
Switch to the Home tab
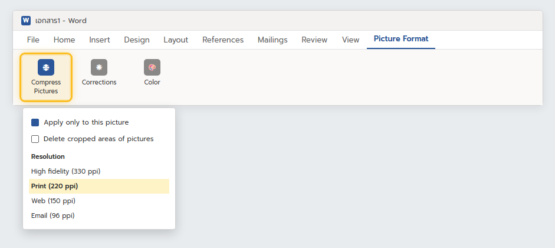pos(64,40)
